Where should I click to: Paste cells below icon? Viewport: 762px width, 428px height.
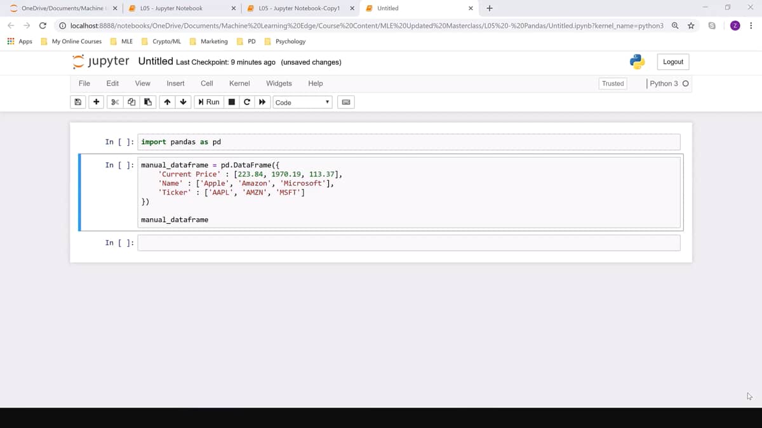[x=148, y=102]
